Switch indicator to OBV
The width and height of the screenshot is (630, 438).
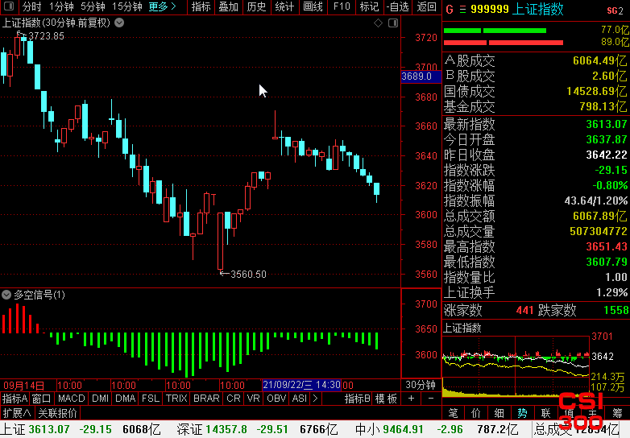click(x=276, y=399)
